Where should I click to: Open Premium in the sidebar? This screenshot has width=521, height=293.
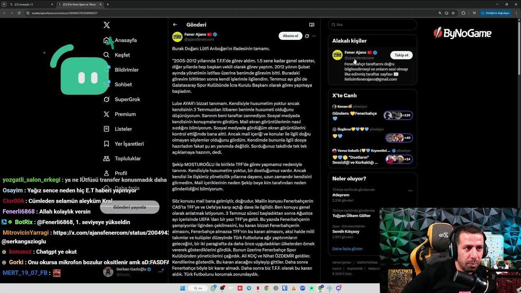(120, 114)
